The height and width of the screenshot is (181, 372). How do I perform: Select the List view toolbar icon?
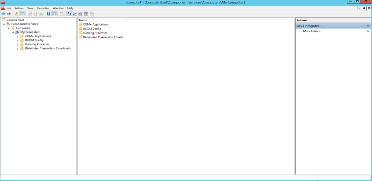[x=80, y=14]
